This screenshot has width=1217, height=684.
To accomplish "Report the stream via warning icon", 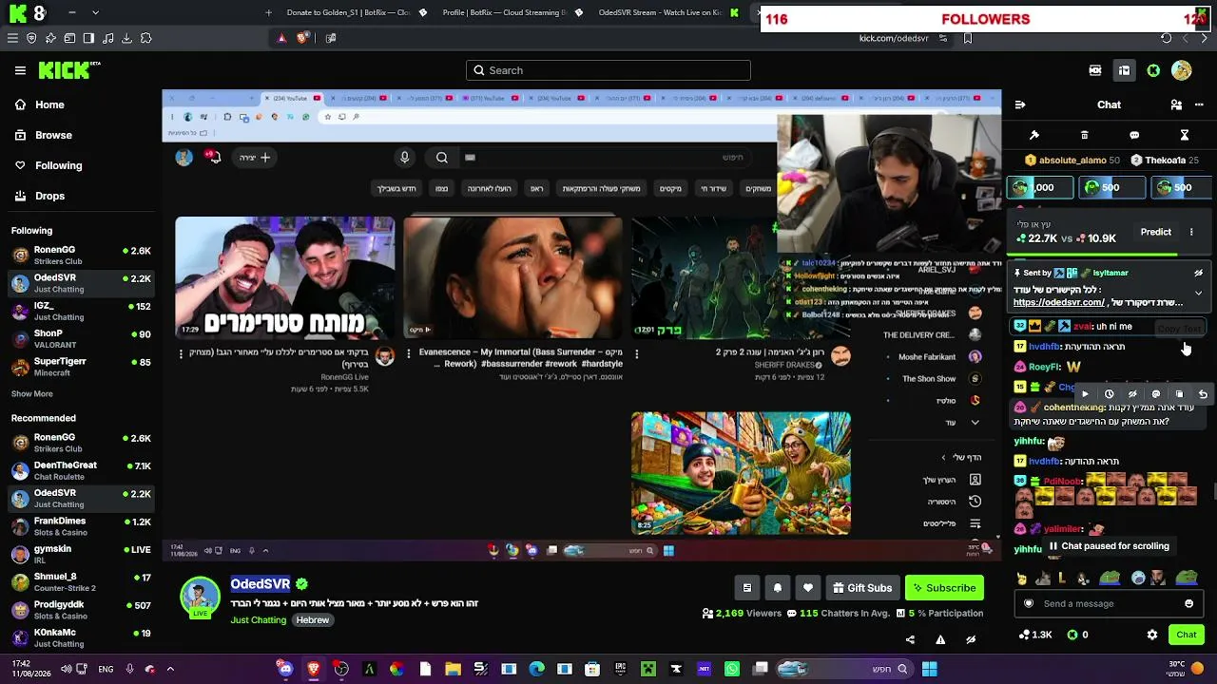I will click(940, 639).
